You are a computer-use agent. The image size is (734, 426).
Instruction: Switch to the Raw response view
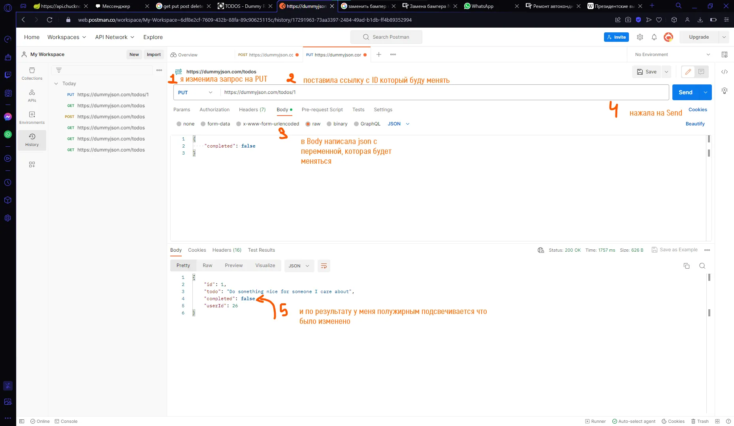[x=207, y=265]
